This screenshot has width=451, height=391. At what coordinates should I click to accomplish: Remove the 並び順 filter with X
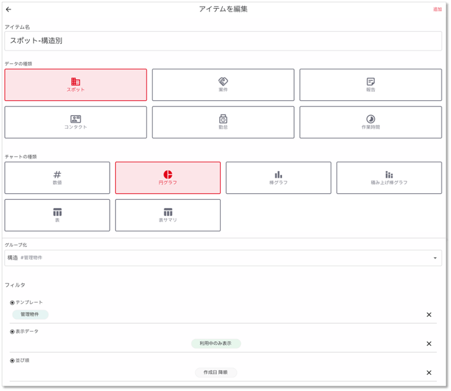click(x=429, y=373)
